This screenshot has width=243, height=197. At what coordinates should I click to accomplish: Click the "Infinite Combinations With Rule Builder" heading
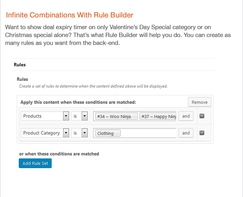70,15
